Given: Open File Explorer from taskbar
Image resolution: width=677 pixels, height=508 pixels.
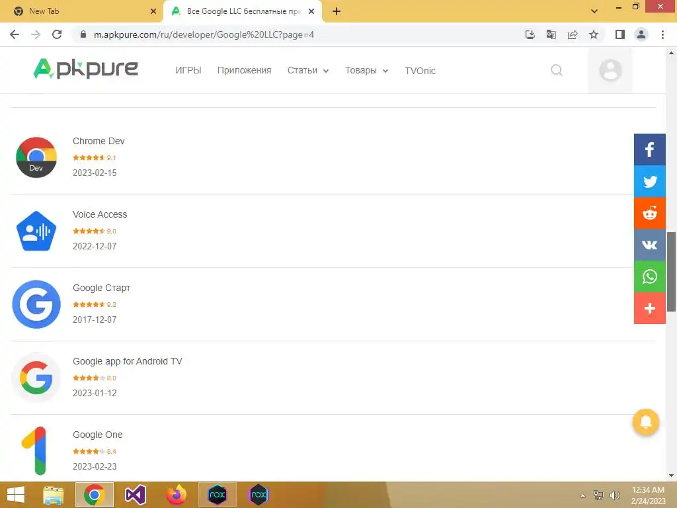Looking at the screenshot, I should [54, 495].
